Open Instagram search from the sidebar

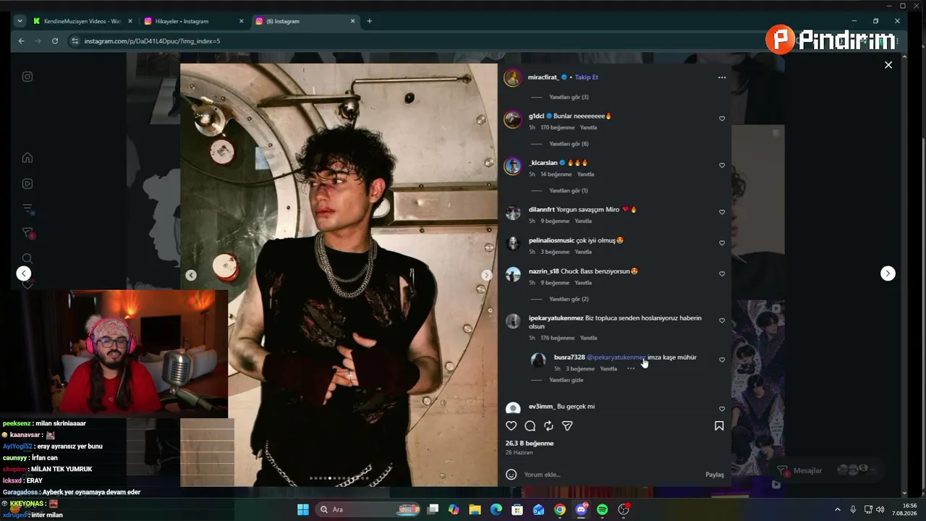click(x=27, y=258)
